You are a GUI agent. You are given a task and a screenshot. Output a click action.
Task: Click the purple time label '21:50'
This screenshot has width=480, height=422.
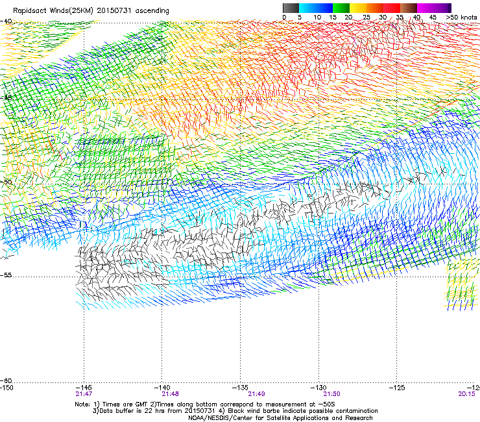coord(332,394)
